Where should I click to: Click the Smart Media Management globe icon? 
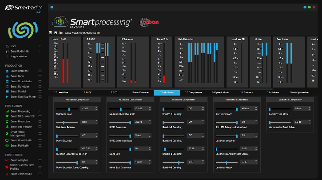(7, 134)
